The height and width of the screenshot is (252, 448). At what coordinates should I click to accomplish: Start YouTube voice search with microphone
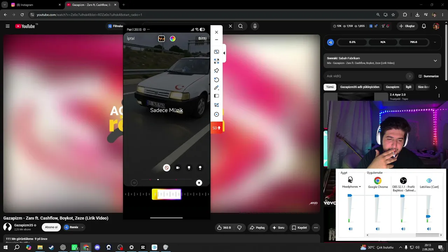255,26
